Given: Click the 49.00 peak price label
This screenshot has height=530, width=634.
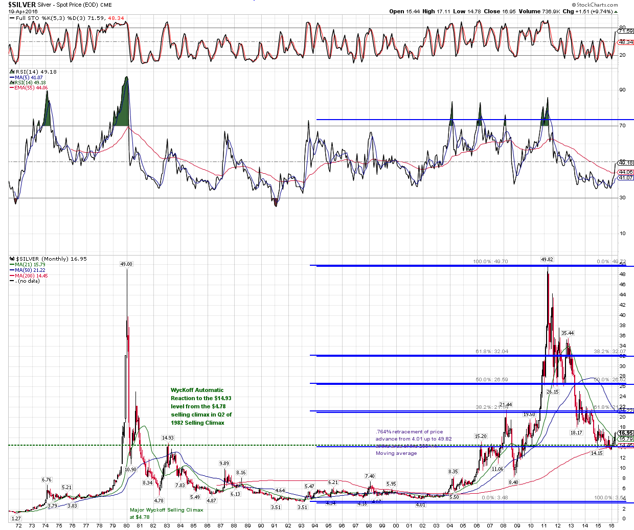Looking at the screenshot, I should coord(126,264).
